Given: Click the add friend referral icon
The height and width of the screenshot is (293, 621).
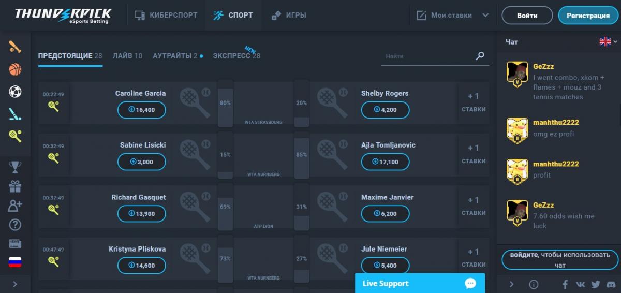Looking at the screenshot, I should 15,206.
